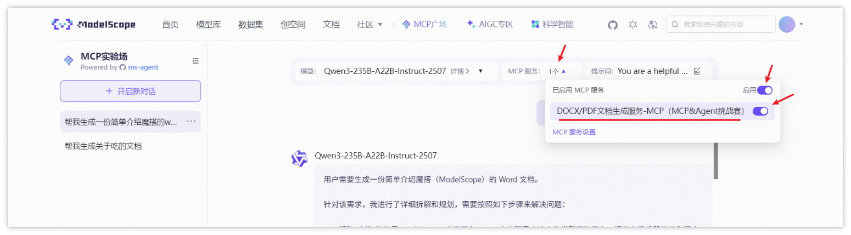Image resolution: width=851 pixels, height=235 pixels.
Task: Toggle the global 启用 MCP switch
Action: pyautogui.click(x=765, y=90)
